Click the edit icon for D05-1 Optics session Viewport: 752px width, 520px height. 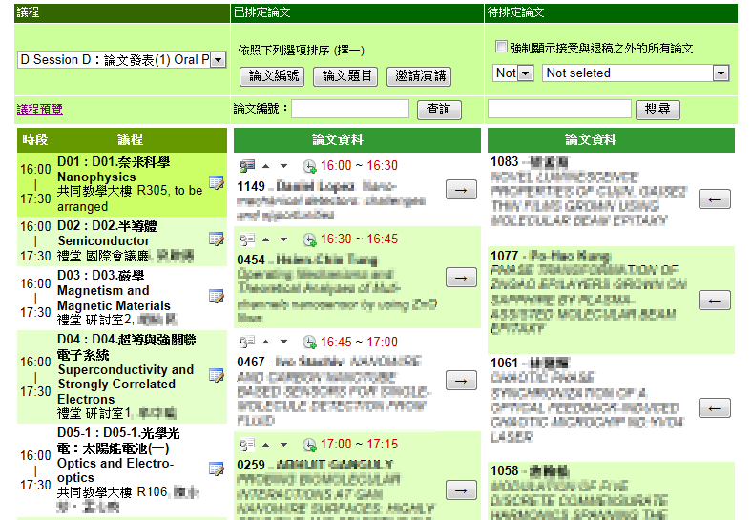coord(216,469)
